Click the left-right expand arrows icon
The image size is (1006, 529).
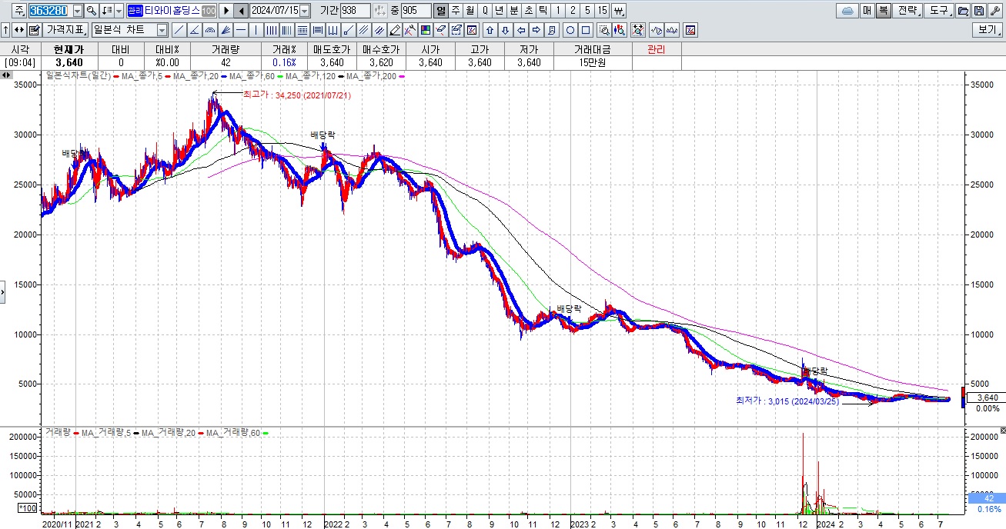tap(18, 30)
